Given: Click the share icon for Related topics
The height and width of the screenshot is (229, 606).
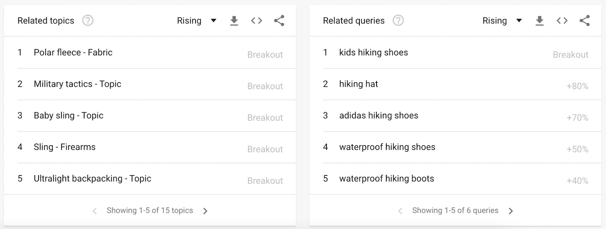Looking at the screenshot, I should [x=279, y=21].
